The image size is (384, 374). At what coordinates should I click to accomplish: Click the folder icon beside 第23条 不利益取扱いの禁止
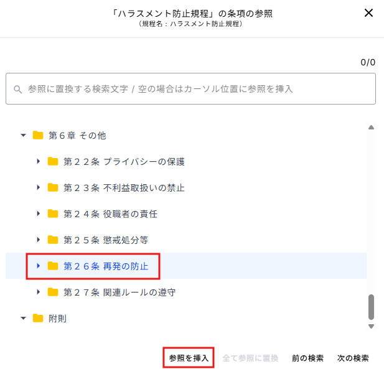point(53,187)
